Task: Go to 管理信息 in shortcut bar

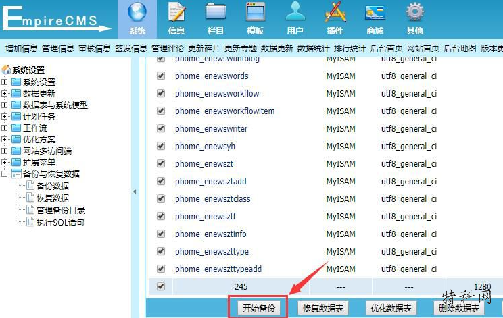Action: point(58,49)
